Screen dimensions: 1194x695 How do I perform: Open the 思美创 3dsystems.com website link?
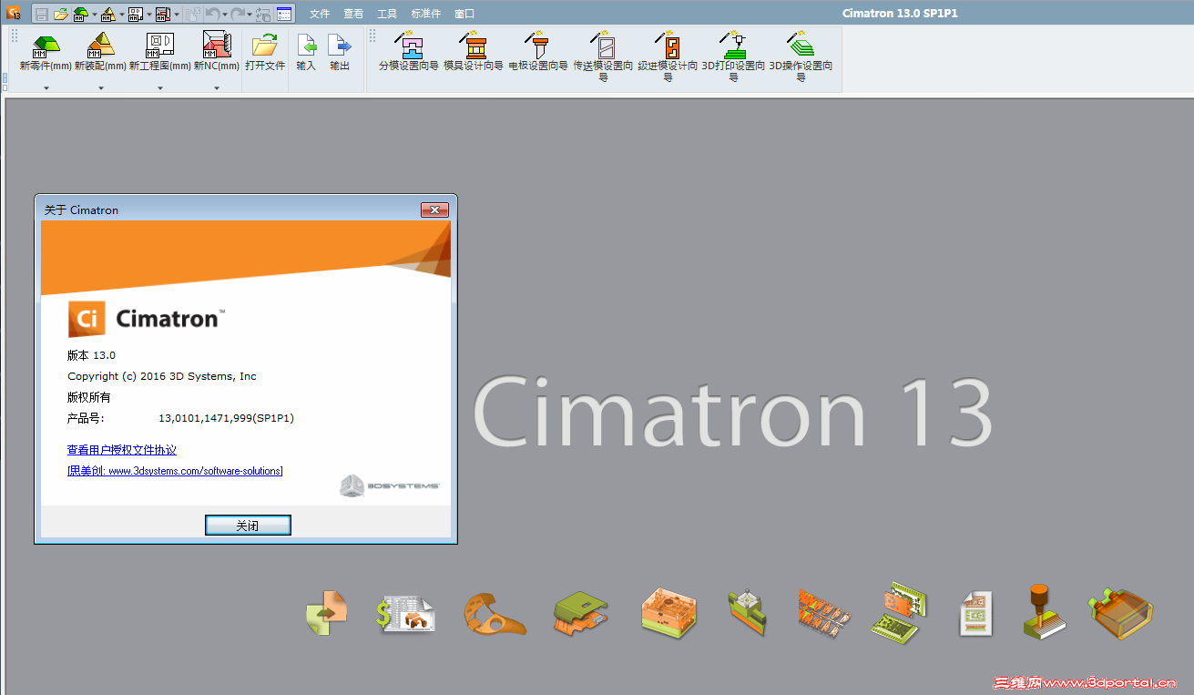pyautogui.click(x=175, y=471)
